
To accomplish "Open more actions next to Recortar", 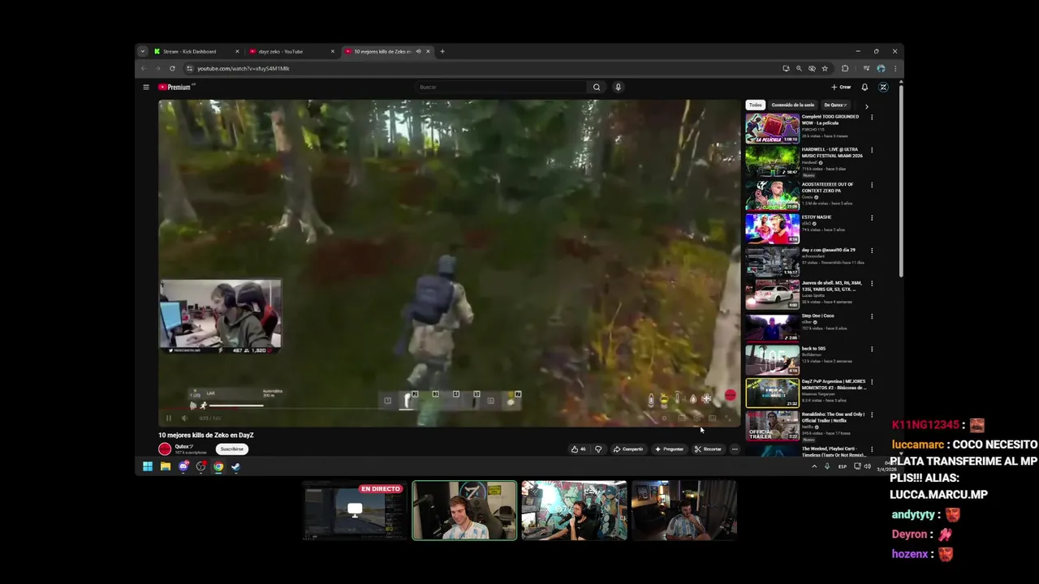I will [735, 449].
